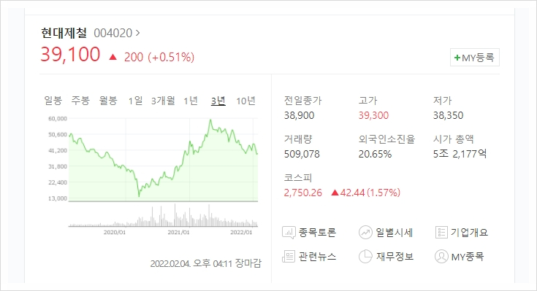Open the 일별시세 daily price icon

tap(365, 233)
